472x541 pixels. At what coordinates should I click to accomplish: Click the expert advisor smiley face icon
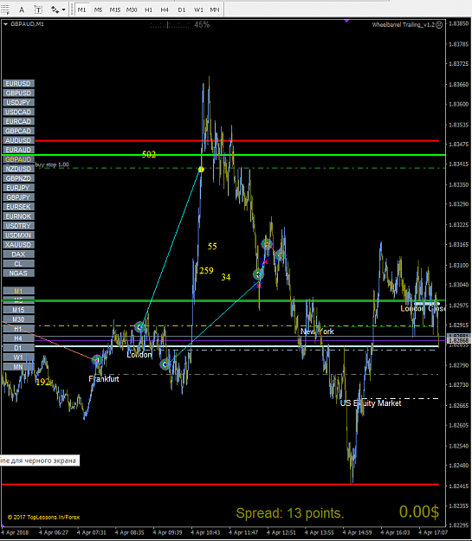(439, 25)
